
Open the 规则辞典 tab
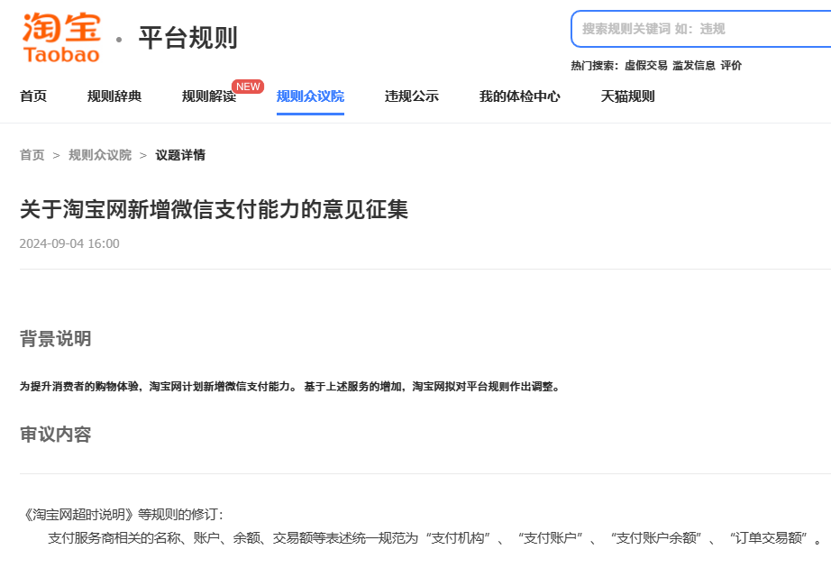[x=114, y=96]
